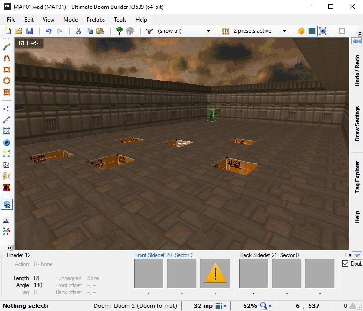Open the Draw Settings side tab
The image size is (363, 311).
pos(357,124)
